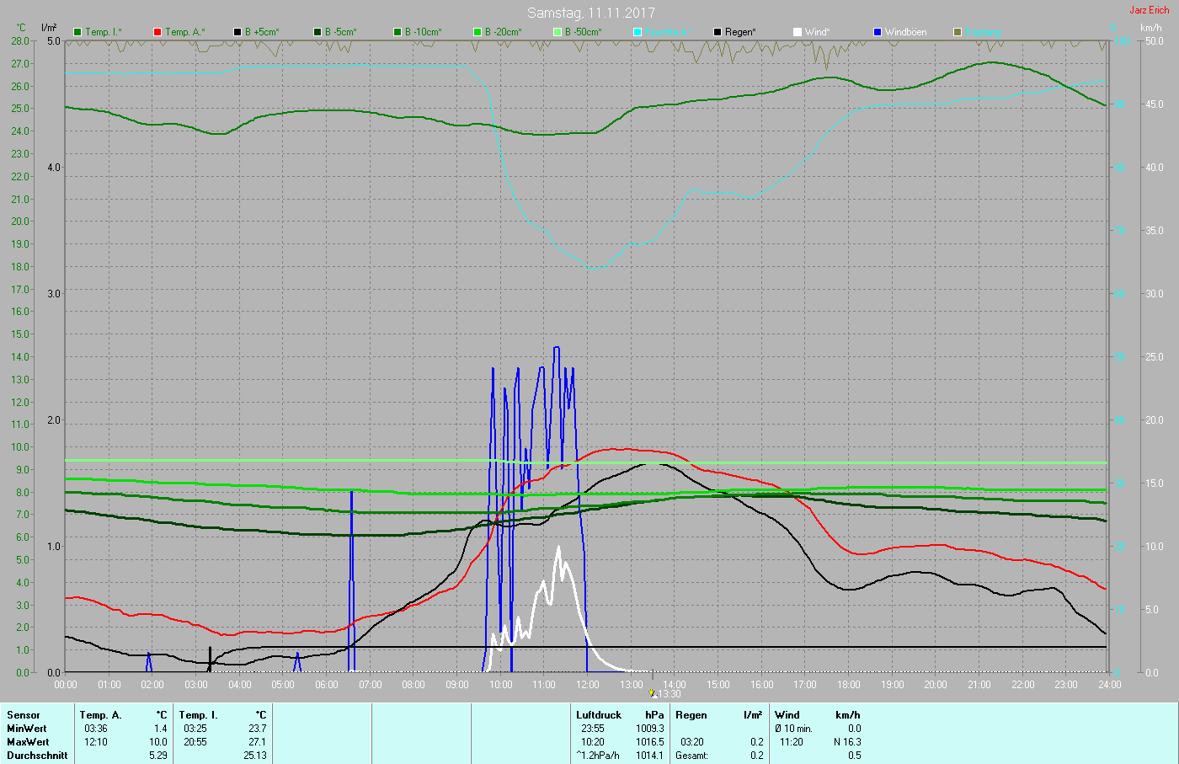Click the olive legend square after Windböen
This screenshot has height=764, width=1179.
(x=958, y=32)
